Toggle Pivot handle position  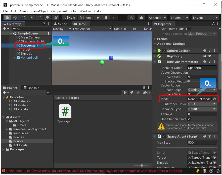click(x=70, y=18)
